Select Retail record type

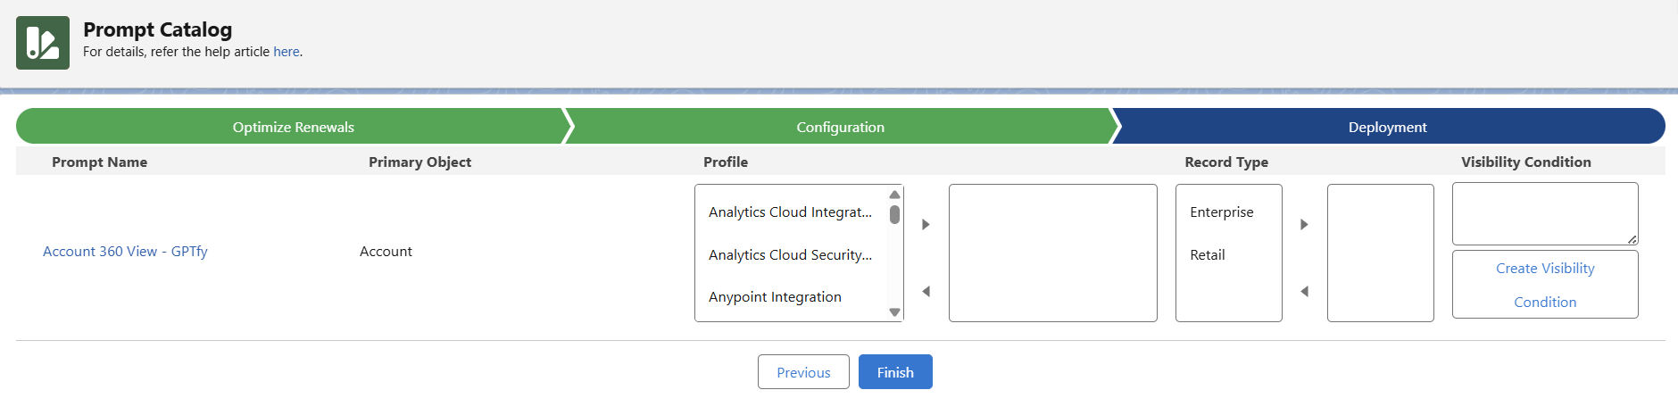tap(1208, 255)
